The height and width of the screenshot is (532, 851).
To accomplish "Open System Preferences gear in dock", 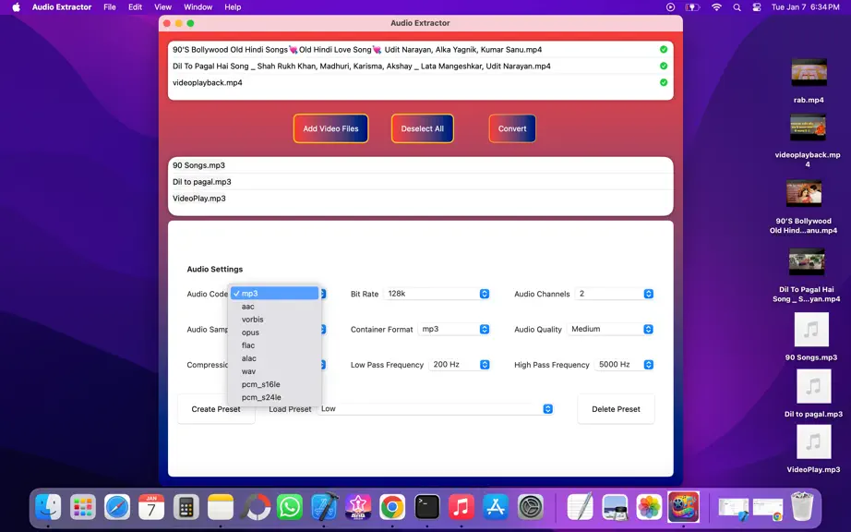I will point(530,508).
